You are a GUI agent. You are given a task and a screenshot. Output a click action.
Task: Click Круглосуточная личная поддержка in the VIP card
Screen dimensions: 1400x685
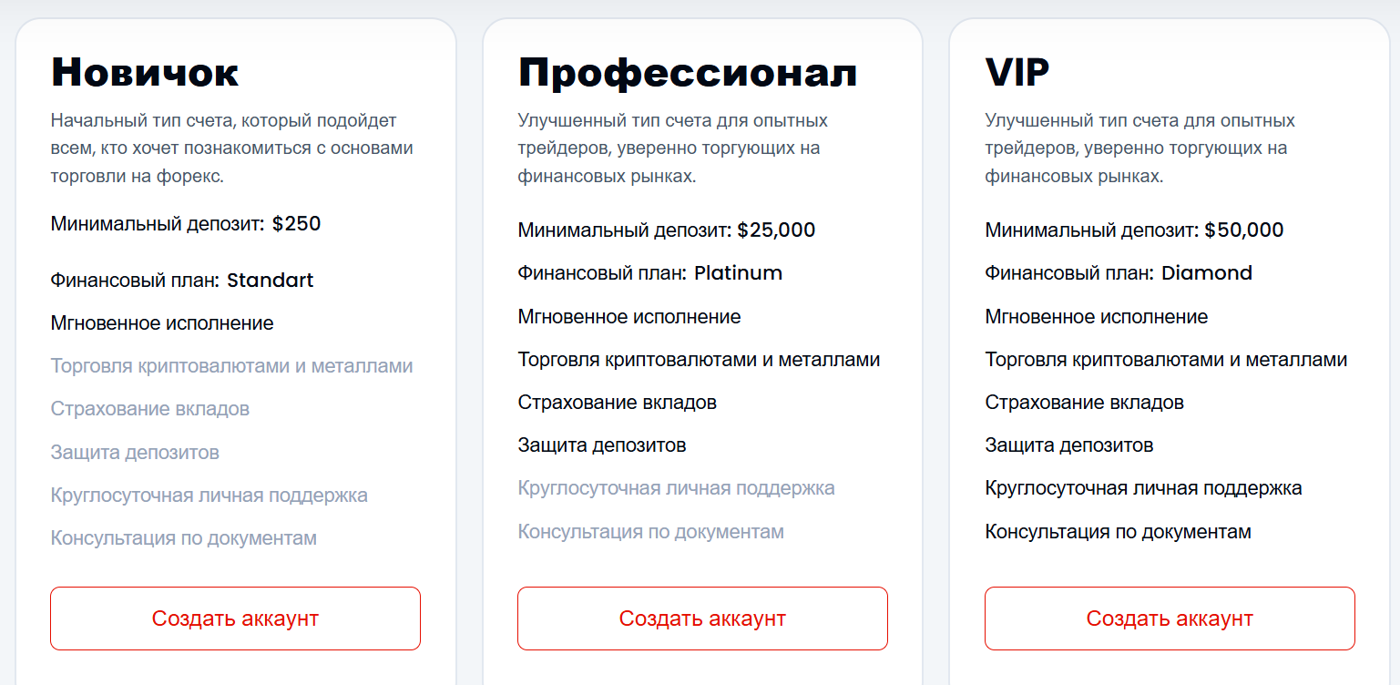[x=1143, y=488]
